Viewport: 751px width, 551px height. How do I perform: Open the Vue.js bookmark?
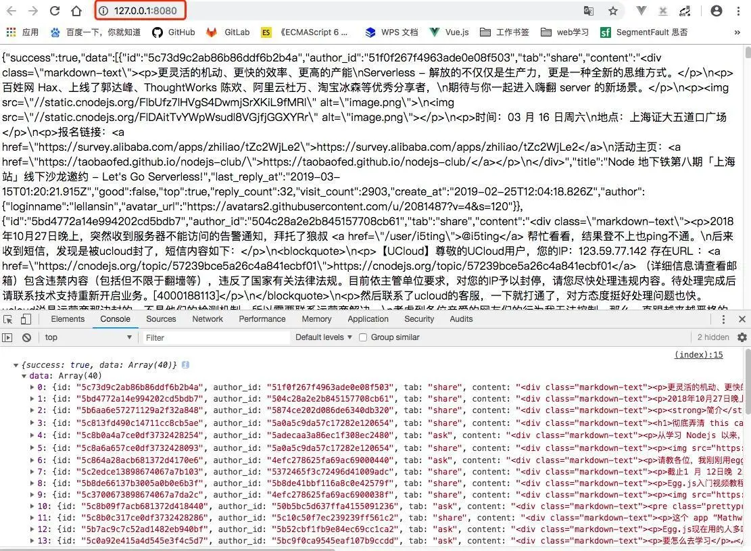449,32
